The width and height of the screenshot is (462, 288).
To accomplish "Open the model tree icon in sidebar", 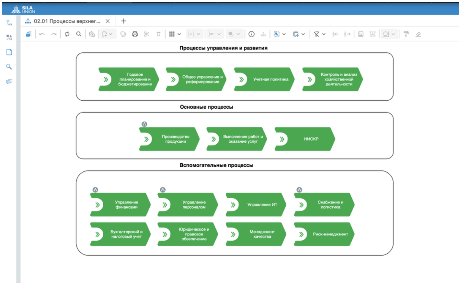I will [9, 23].
